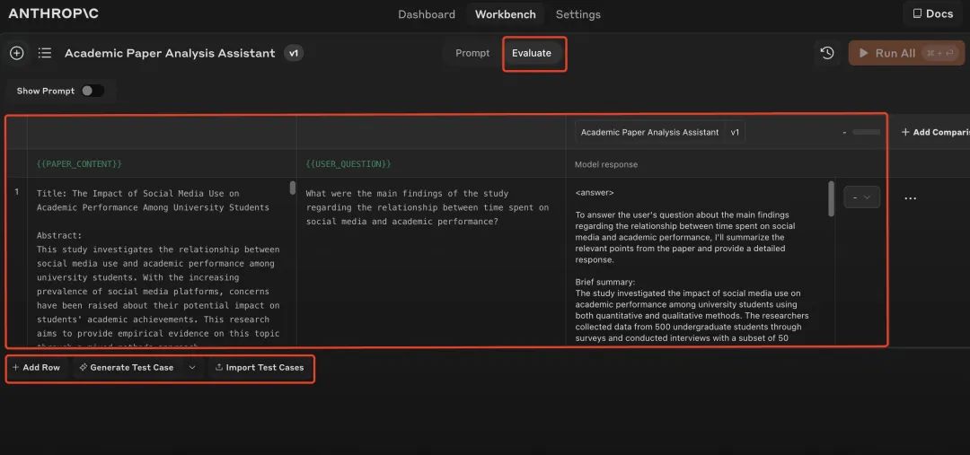Image resolution: width=970 pixels, height=455 pixels.
Task: Click the plus icon to create new prompt
Action: [16, 53]
